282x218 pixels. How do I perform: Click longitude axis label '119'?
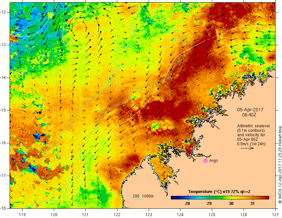click(x=22, y=214)
